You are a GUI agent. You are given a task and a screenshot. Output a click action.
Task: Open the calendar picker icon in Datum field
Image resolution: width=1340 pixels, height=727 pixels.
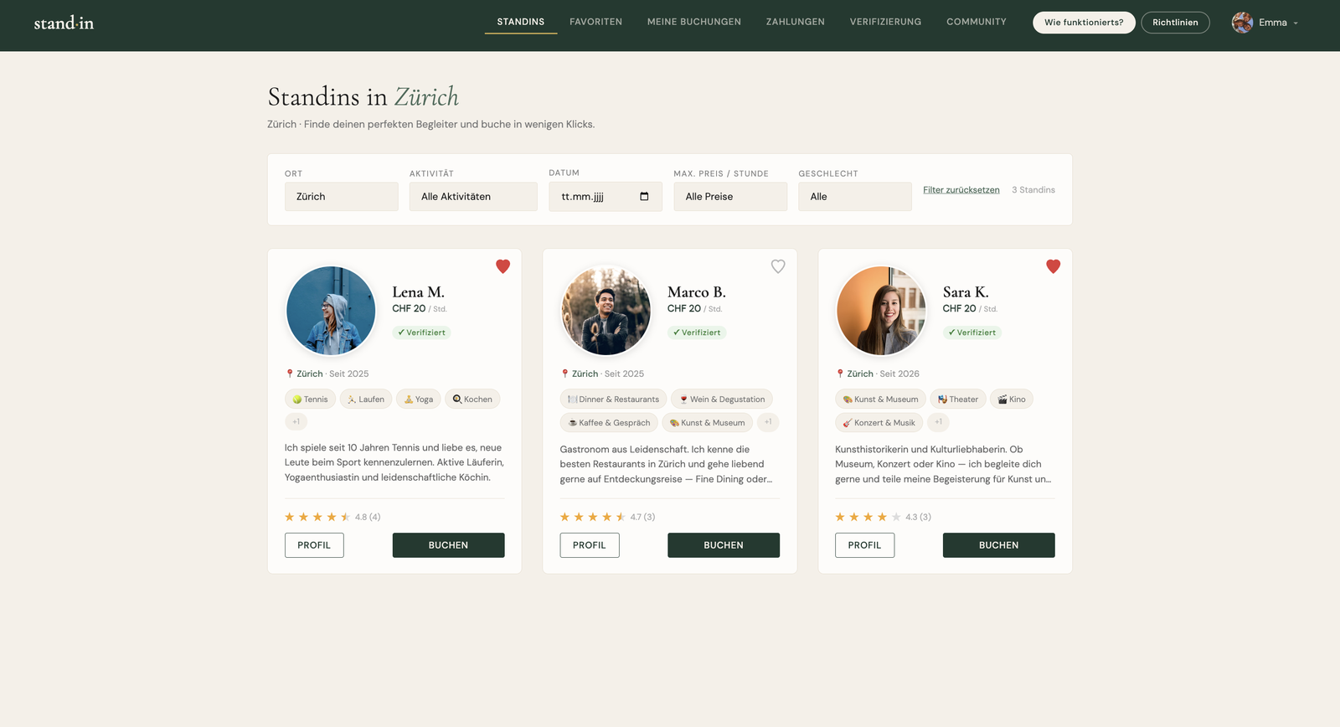coord(644,197)
